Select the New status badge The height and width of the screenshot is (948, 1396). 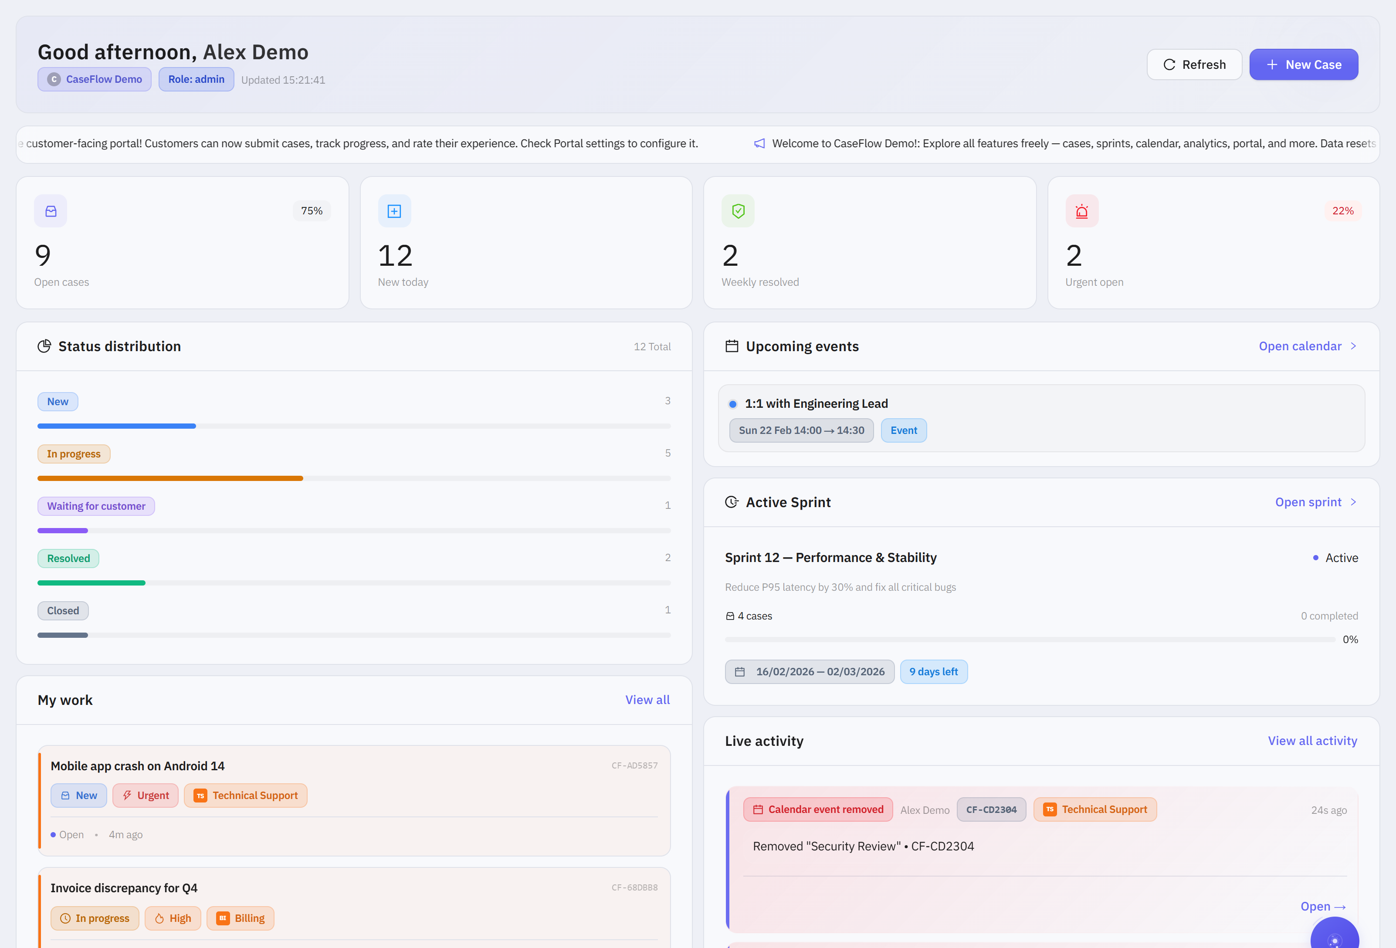58,401
